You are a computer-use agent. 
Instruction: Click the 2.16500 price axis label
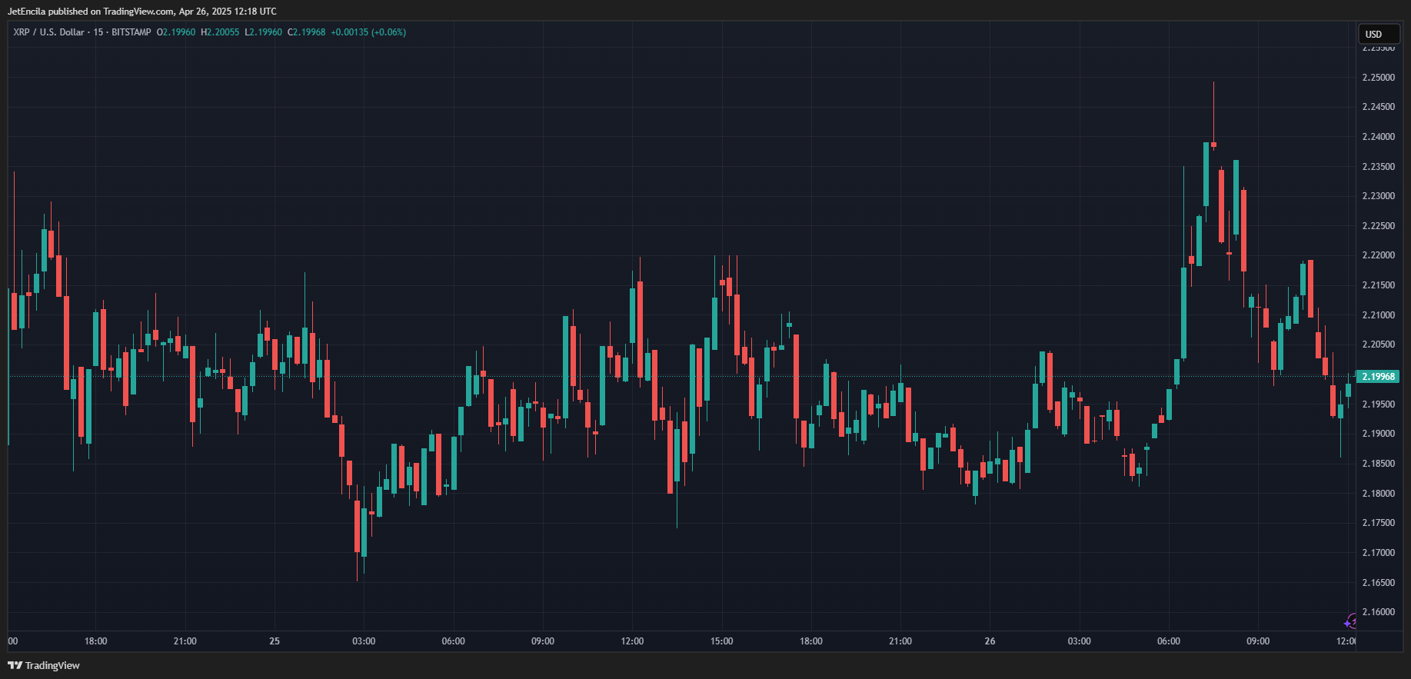pyautogui.click(x=1378, y=583)
